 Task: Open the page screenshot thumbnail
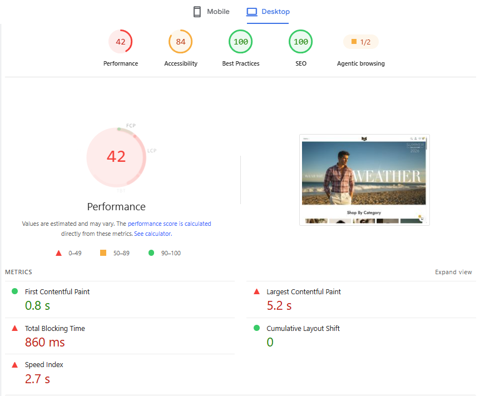coord(364,180)
